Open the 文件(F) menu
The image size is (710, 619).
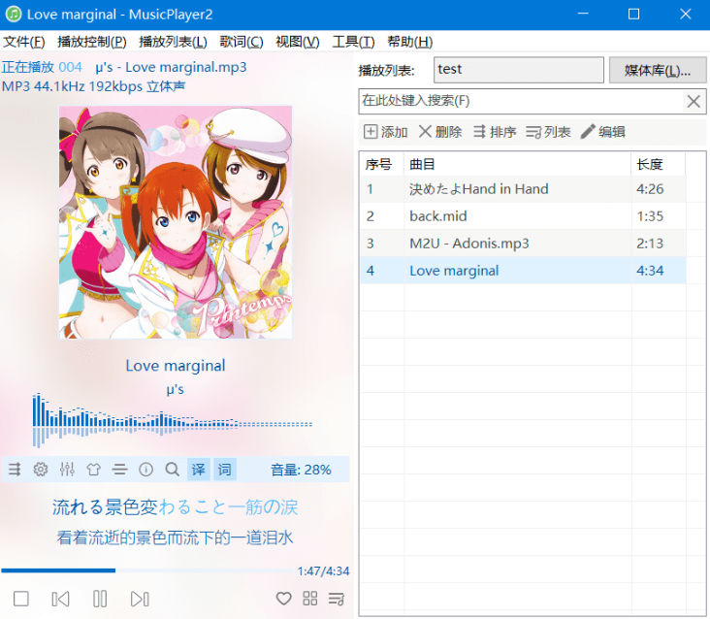tap(24, 42)
